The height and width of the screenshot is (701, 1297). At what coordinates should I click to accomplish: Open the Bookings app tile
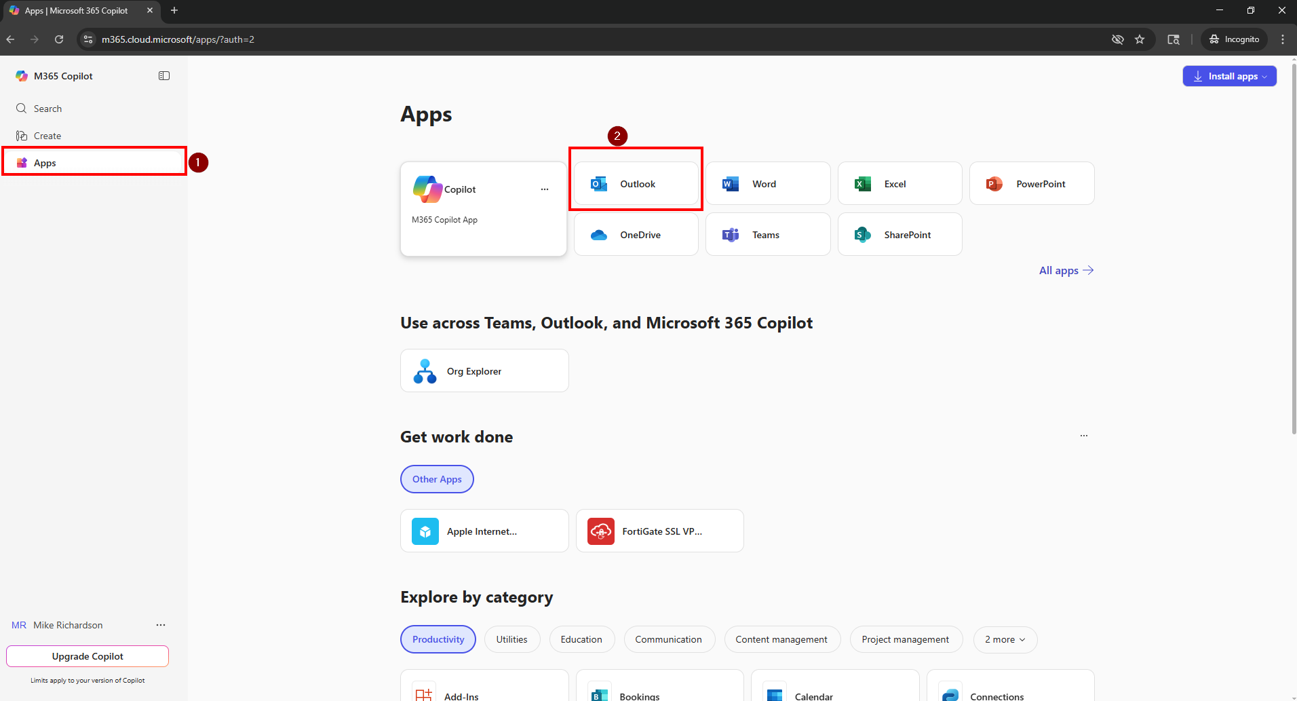point(660,685)
